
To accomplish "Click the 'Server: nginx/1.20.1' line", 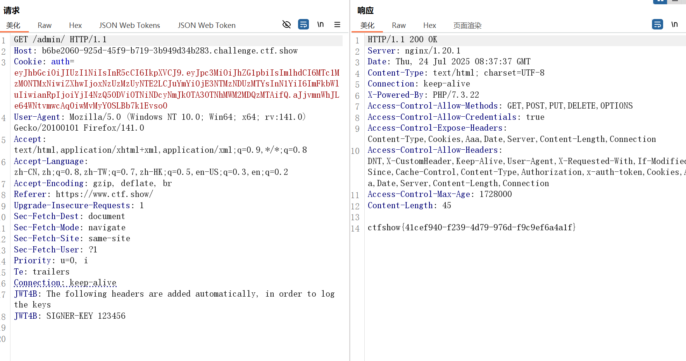I will [x=414, y=51].
